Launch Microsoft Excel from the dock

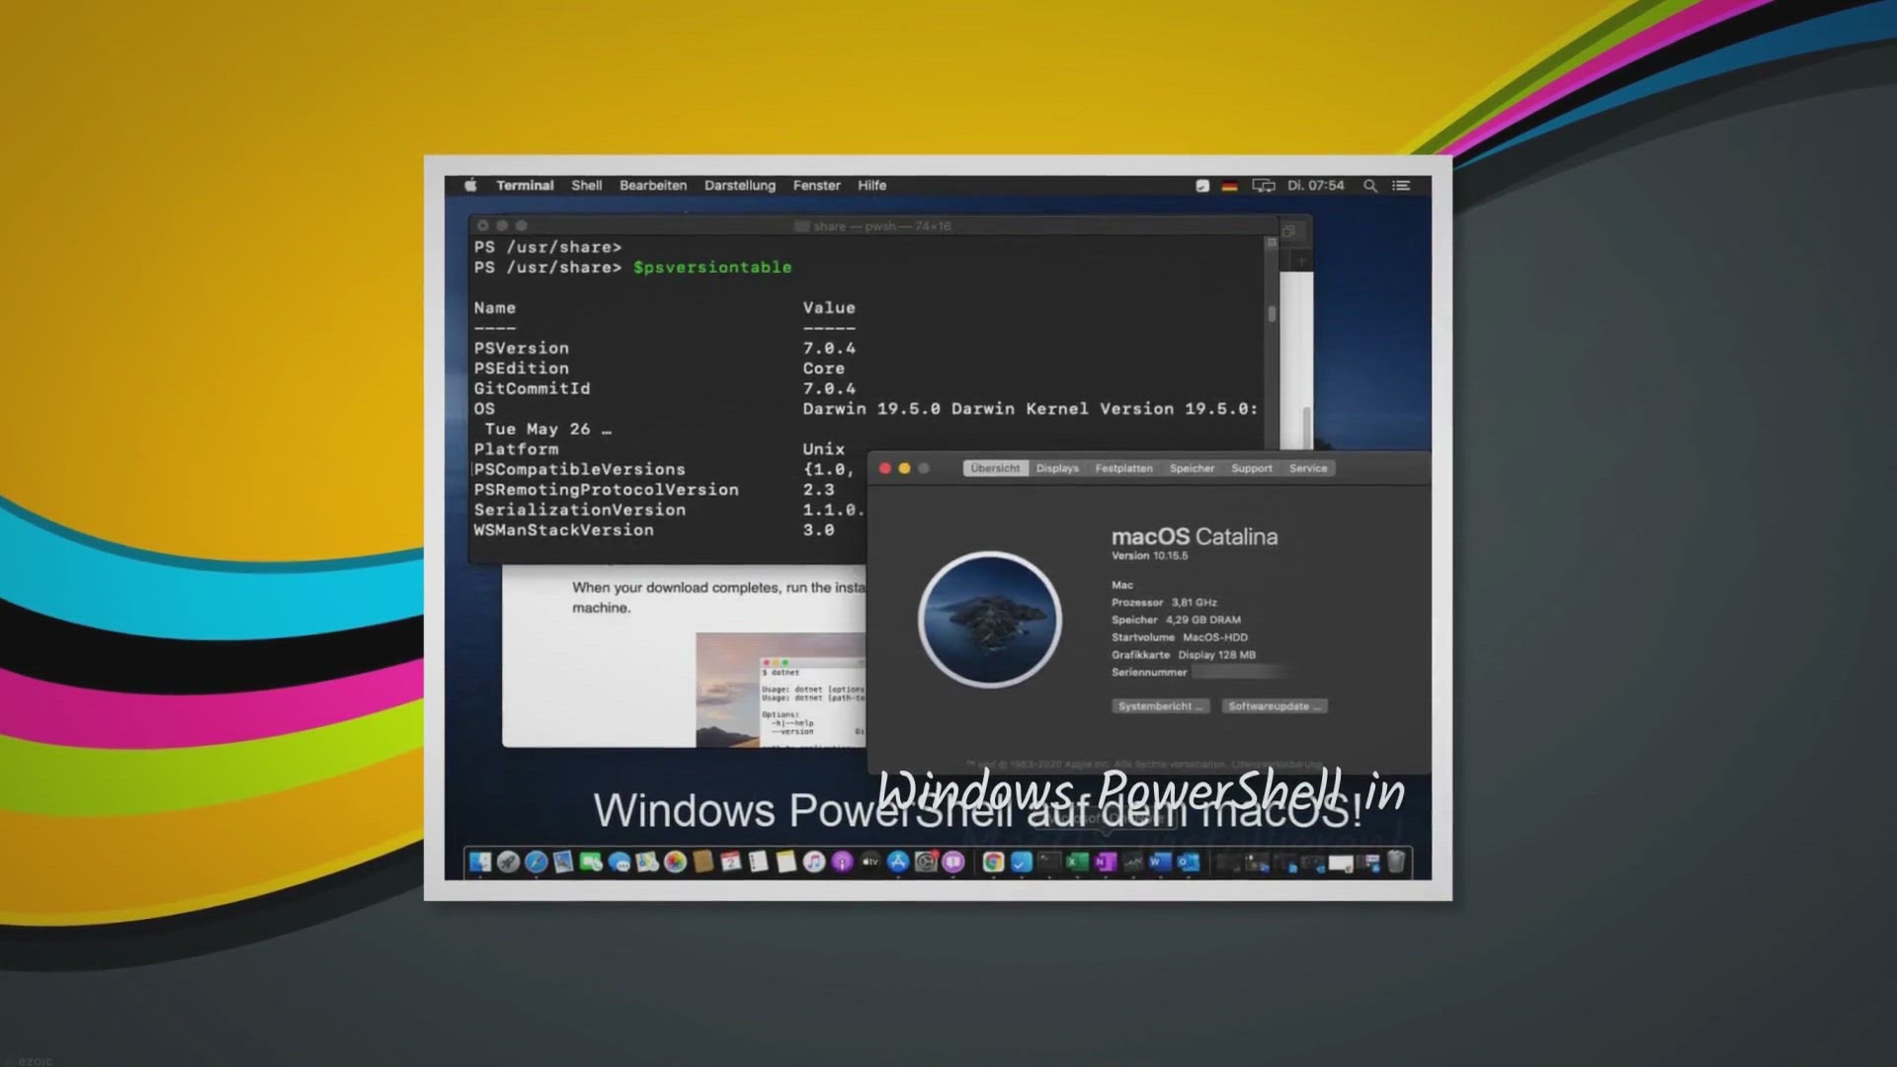(x=1077, y=862)
